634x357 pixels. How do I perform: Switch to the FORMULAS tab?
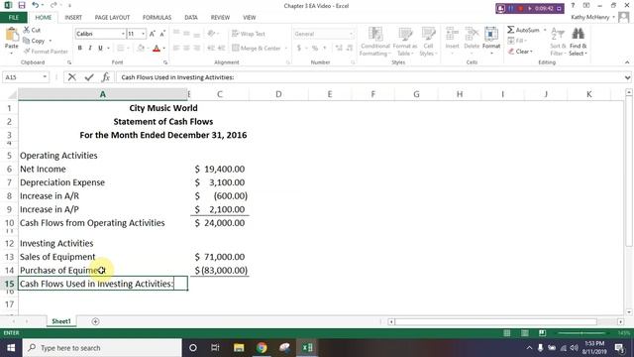[157, 18]
